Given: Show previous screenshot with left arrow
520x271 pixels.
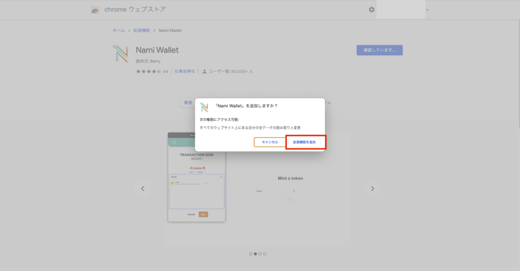Looking at the screenshot, I should click(x=143, y=188).
